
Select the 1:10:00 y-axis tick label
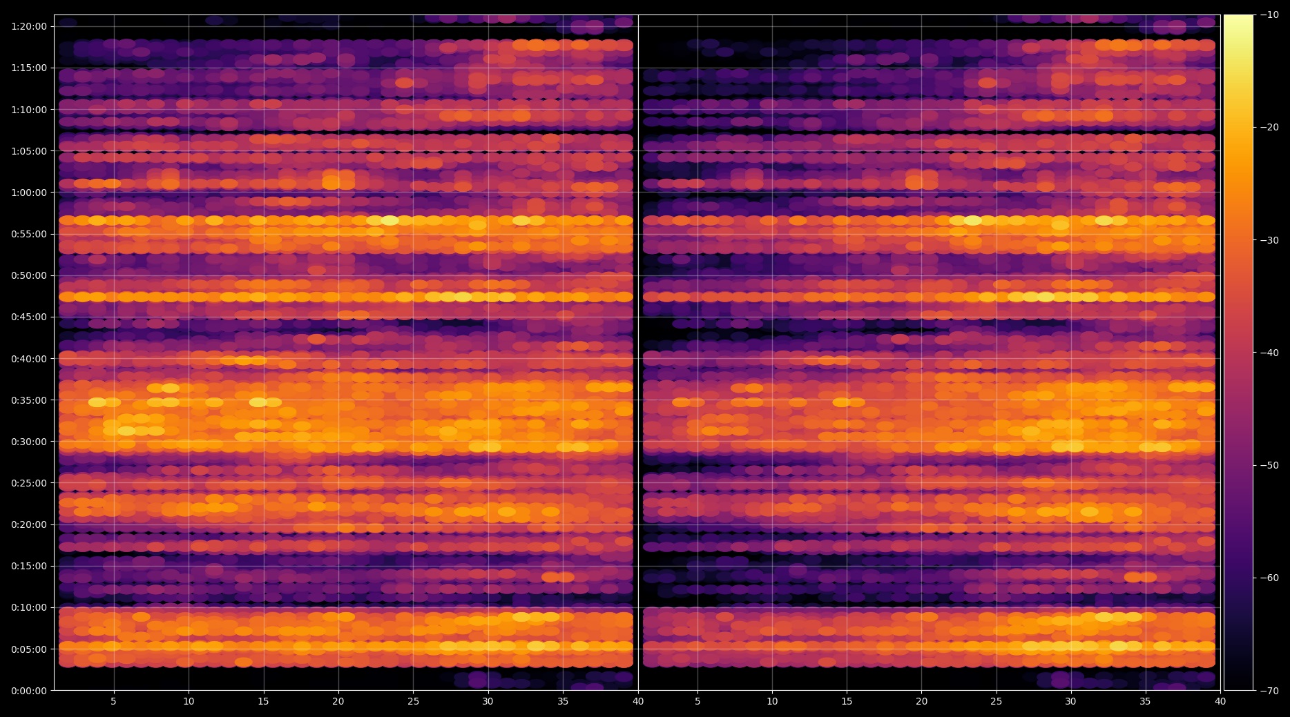(29, 110)
